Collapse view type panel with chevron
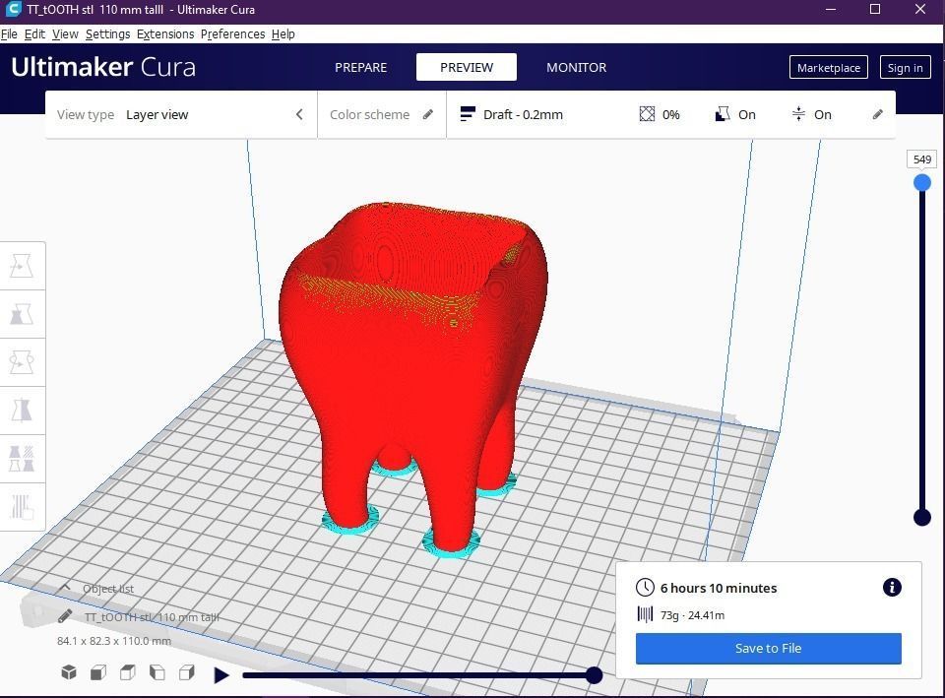The height and width of the screenshot is (698, 945). [x=299, y=114]
